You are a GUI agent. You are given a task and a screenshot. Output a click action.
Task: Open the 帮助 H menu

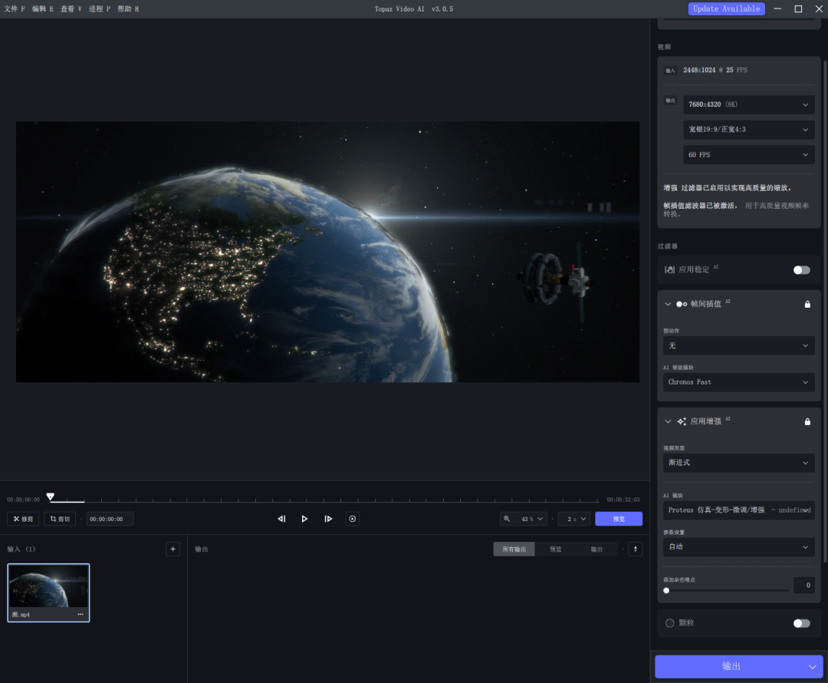click(x=128, y=9)
